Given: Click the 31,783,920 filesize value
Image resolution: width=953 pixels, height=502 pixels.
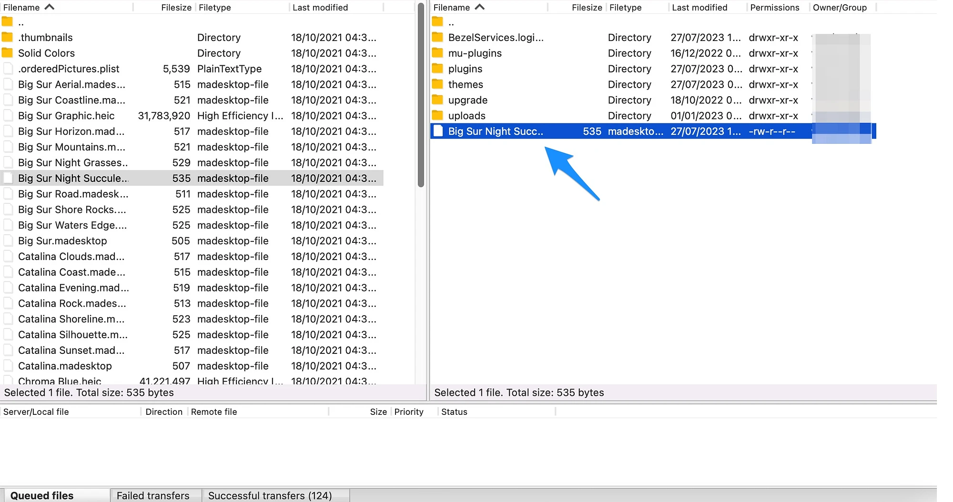Looking at the screenshot, I should tap(164, 116).
